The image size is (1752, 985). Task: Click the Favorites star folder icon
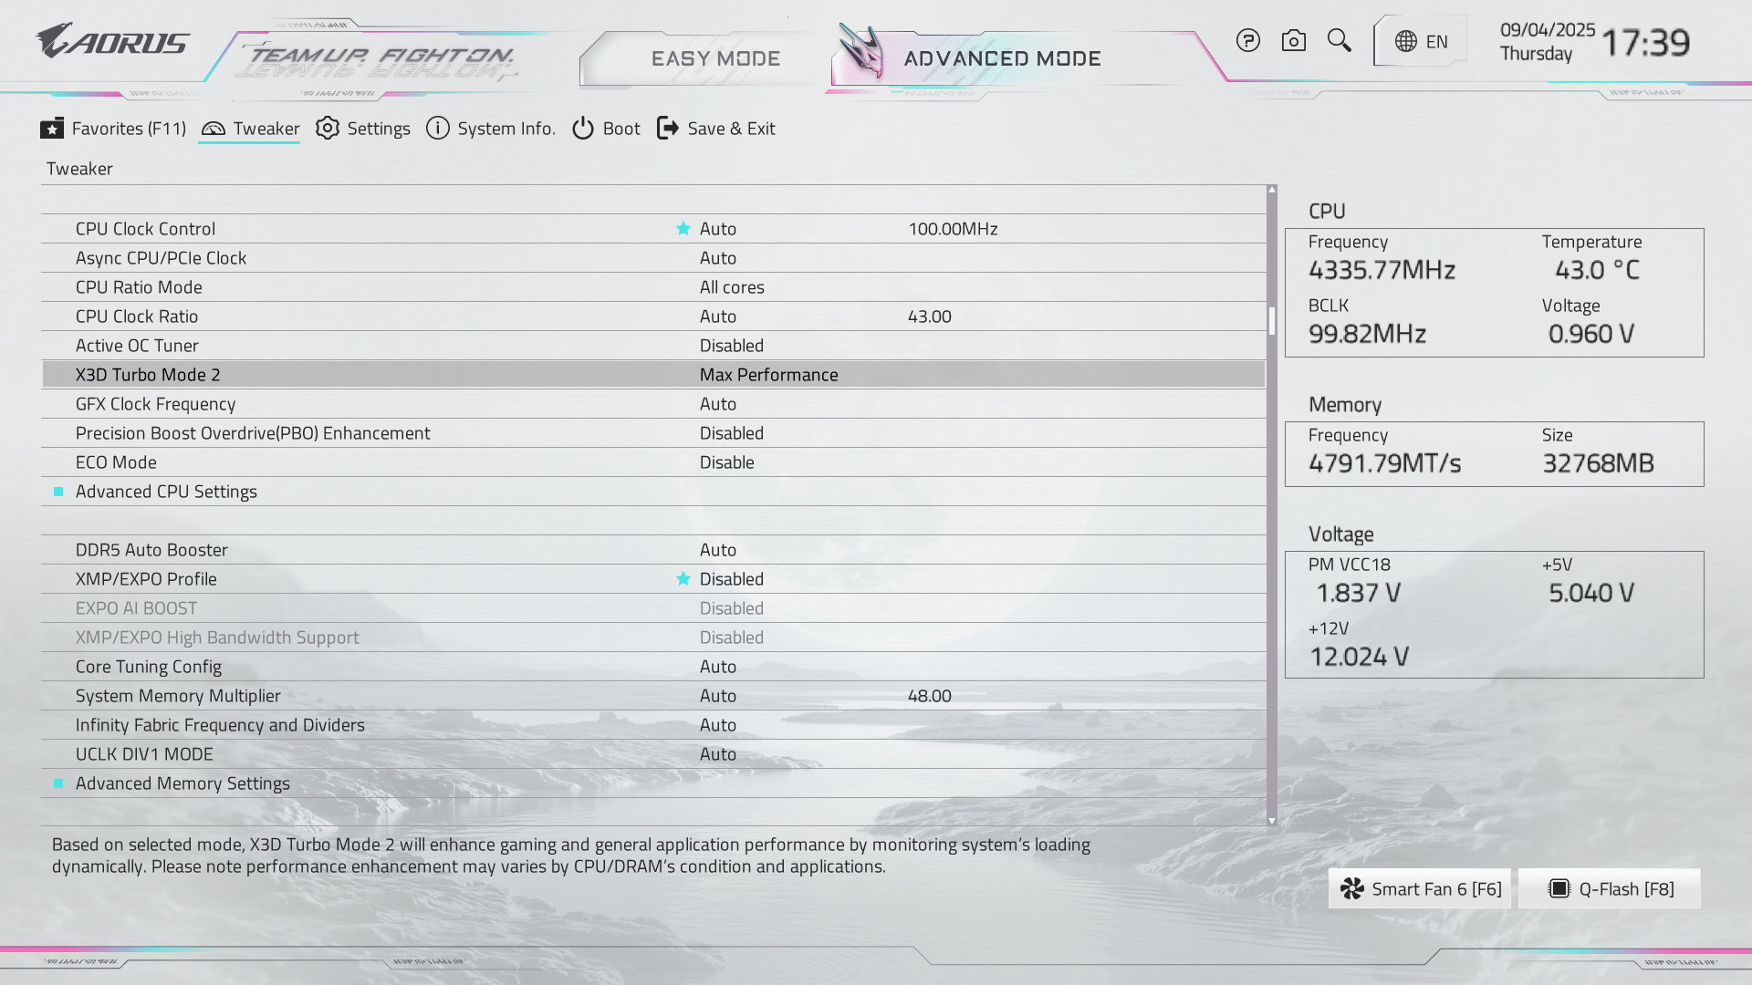pyautogui.click(x=52, y=129)
